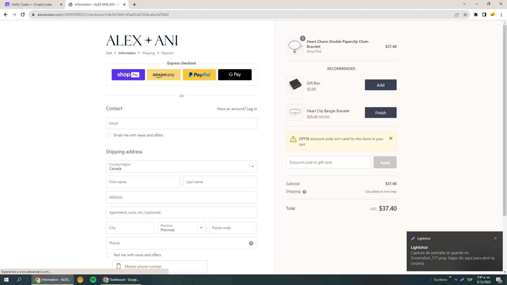This screenshot has height=285, width=507.
Task: Focus the Last name field
Action: tap(220, 182)
